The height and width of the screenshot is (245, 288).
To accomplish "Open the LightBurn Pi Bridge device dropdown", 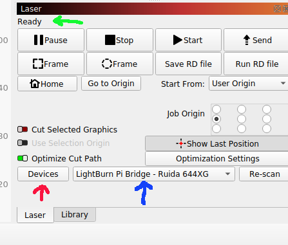I will pos(154,174).
